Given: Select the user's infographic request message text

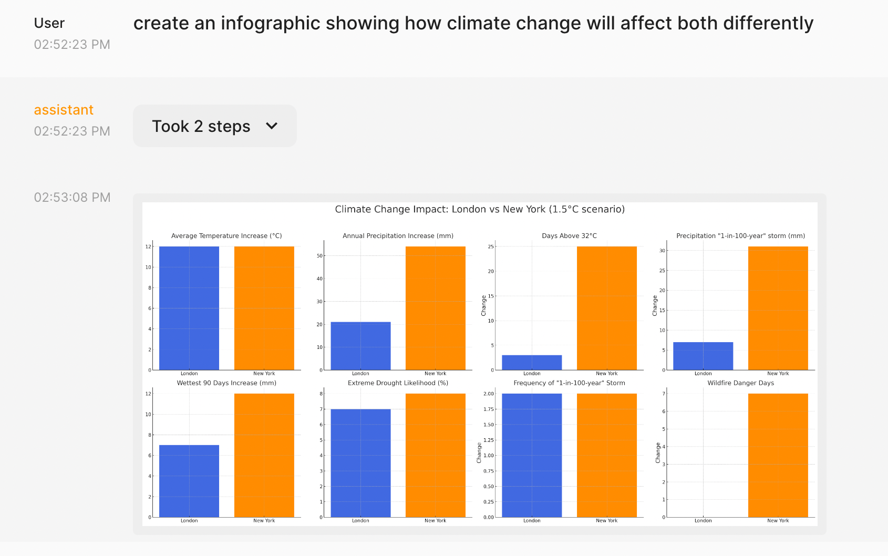Looking at the screenshot, I should 473,23.
